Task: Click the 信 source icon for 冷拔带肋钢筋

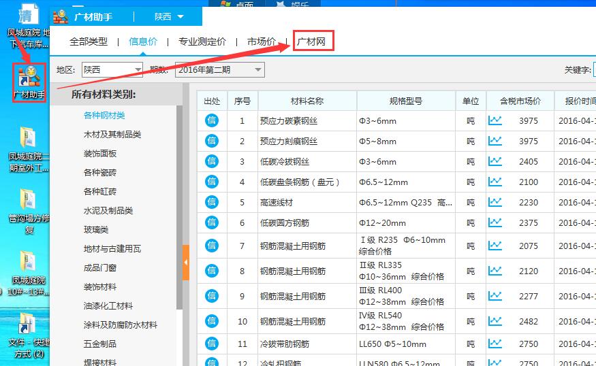Action: (x=212, y=344)
